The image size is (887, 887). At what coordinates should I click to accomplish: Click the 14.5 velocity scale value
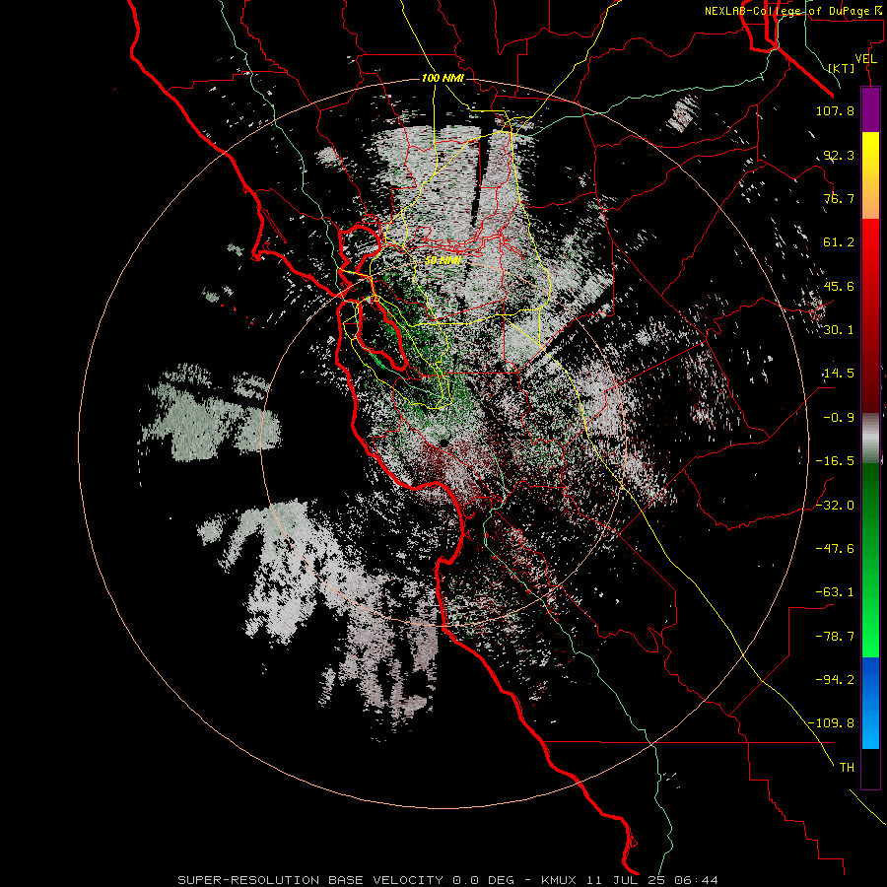[839, 374]
